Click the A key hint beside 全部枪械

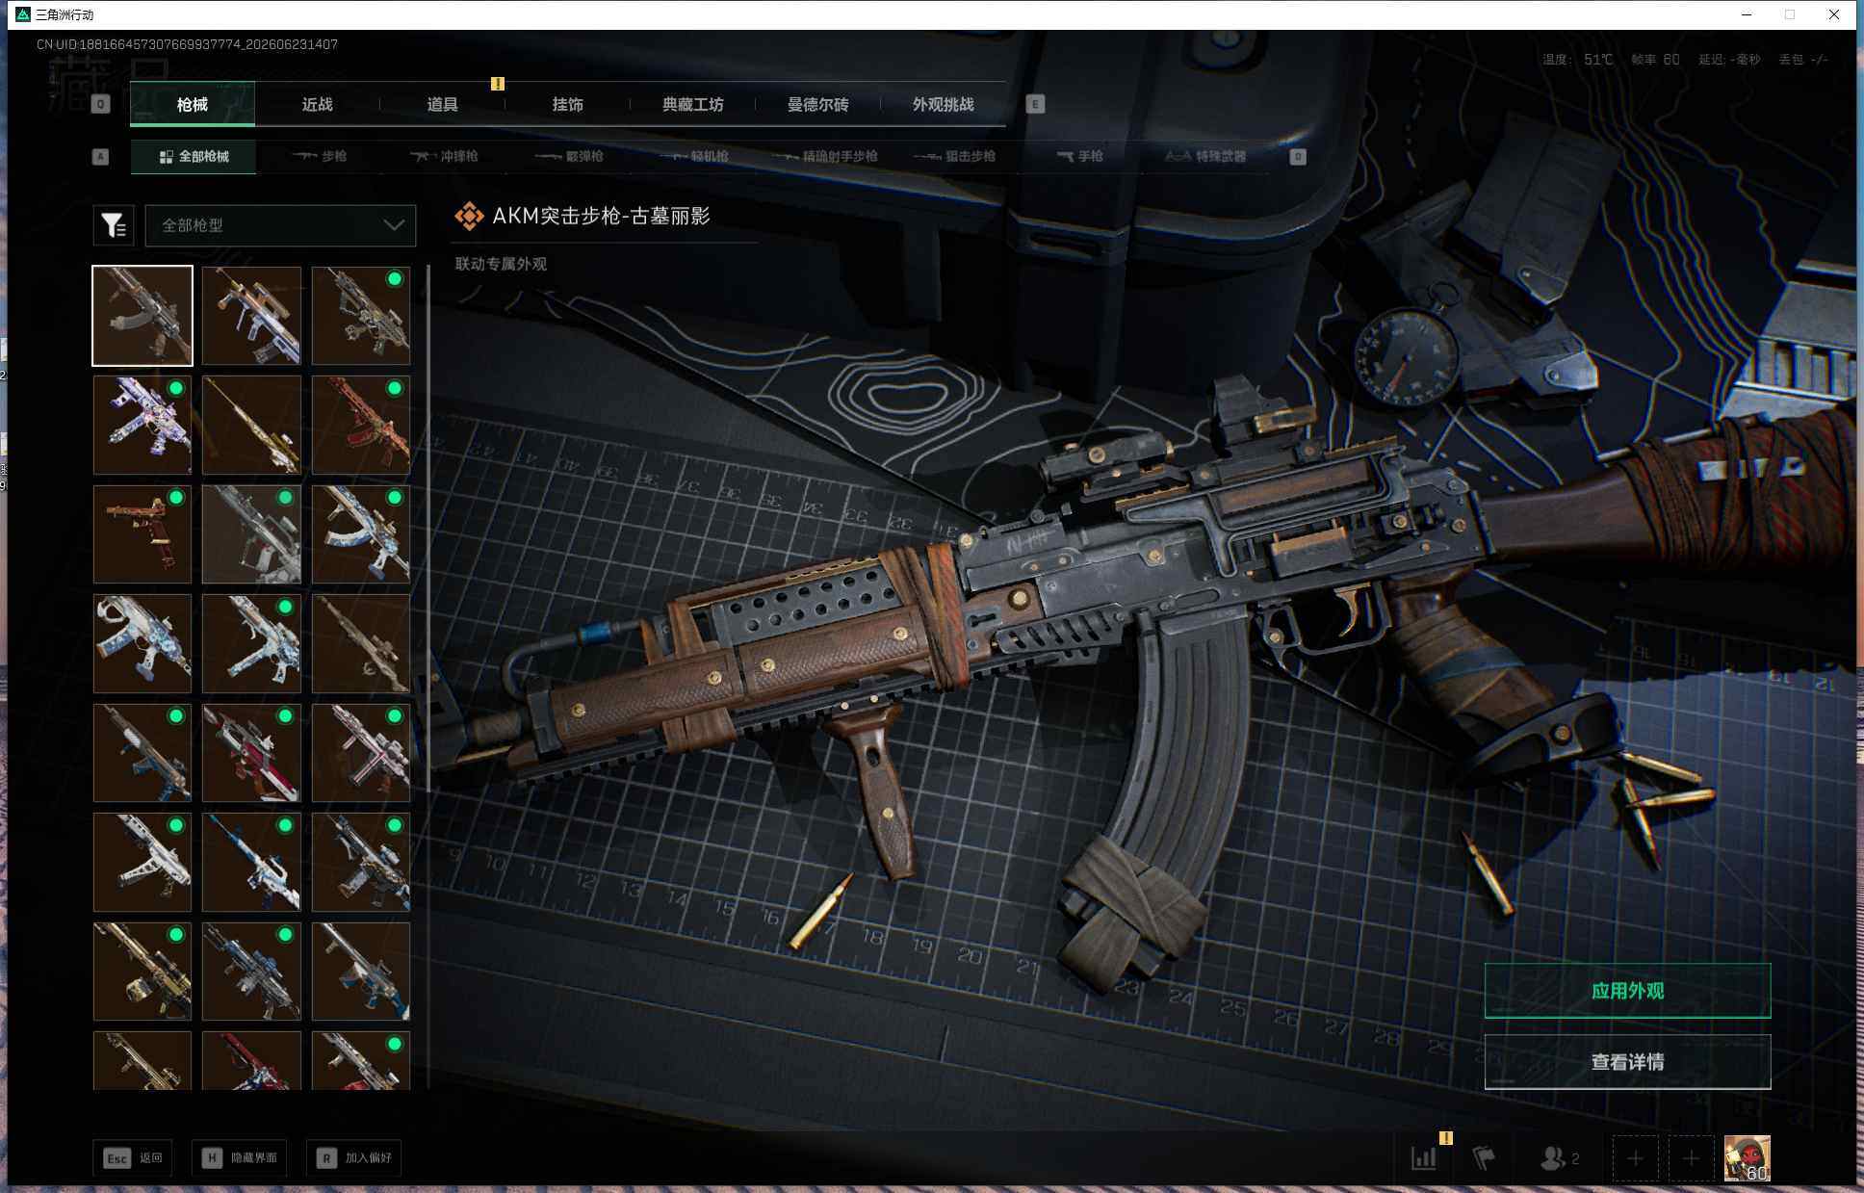click(100, 156)
